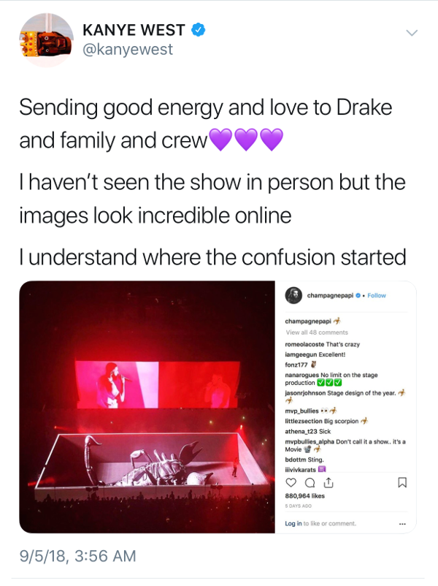
Task: Click the blue verified badge next to KANYE WEST
Action: 198,30
